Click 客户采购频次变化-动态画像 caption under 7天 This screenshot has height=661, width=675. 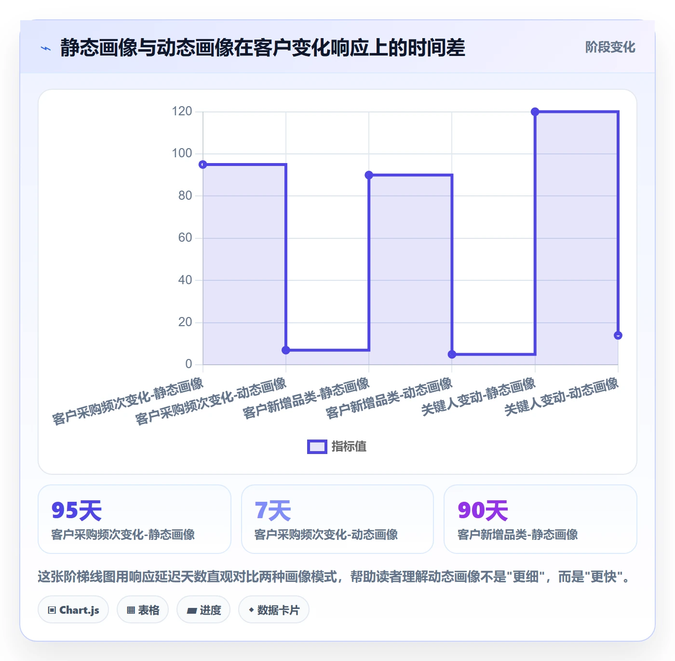[326, 535]
